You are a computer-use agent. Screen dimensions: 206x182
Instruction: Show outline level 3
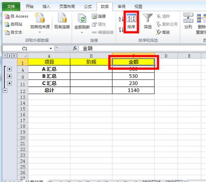[x=14, y=56]
